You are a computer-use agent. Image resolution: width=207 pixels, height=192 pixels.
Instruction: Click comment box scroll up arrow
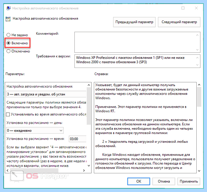(x=197, y=35)
